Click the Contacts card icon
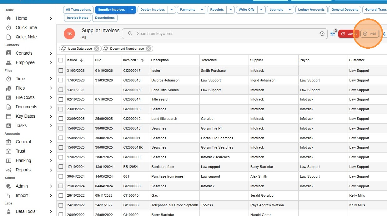This screenshot has width=387, height=216. tap(9, 53)
